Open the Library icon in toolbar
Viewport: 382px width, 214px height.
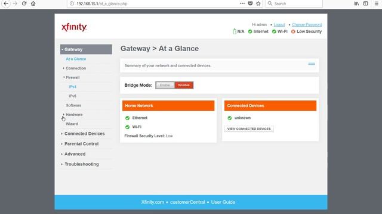coord(356,4)
